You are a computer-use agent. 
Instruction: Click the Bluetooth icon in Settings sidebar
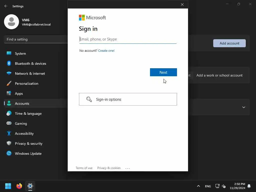pos(9,63)
